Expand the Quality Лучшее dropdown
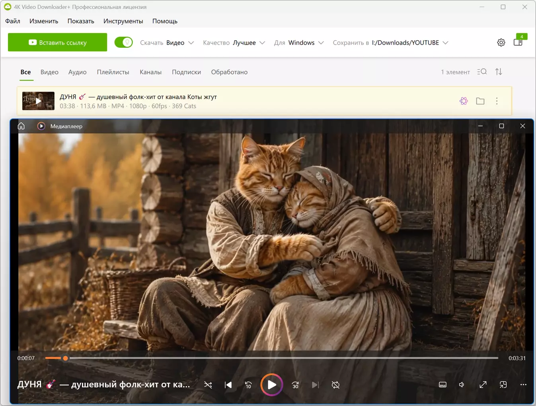This screenshot has width=536, height=406. tap(234, 43)
